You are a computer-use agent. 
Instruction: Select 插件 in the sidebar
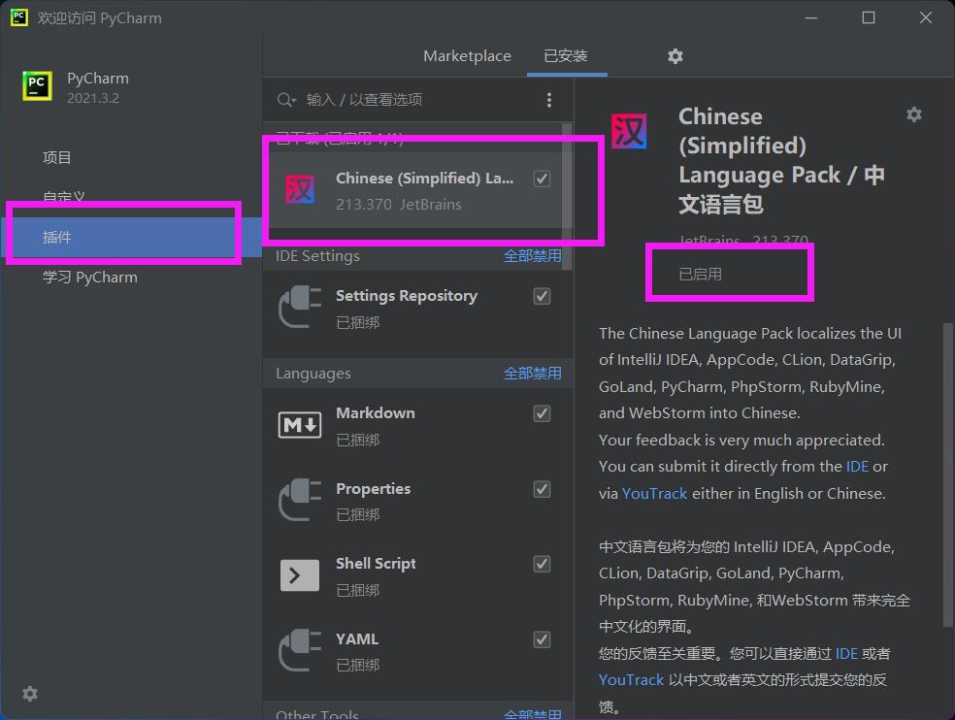tap(131, 237)
